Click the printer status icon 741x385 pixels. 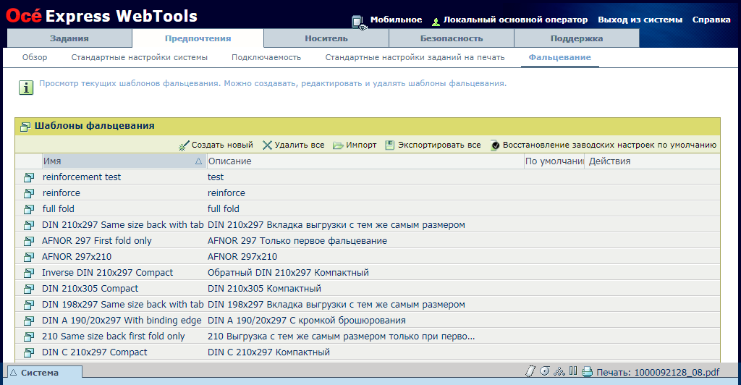[x=587, y=372]
